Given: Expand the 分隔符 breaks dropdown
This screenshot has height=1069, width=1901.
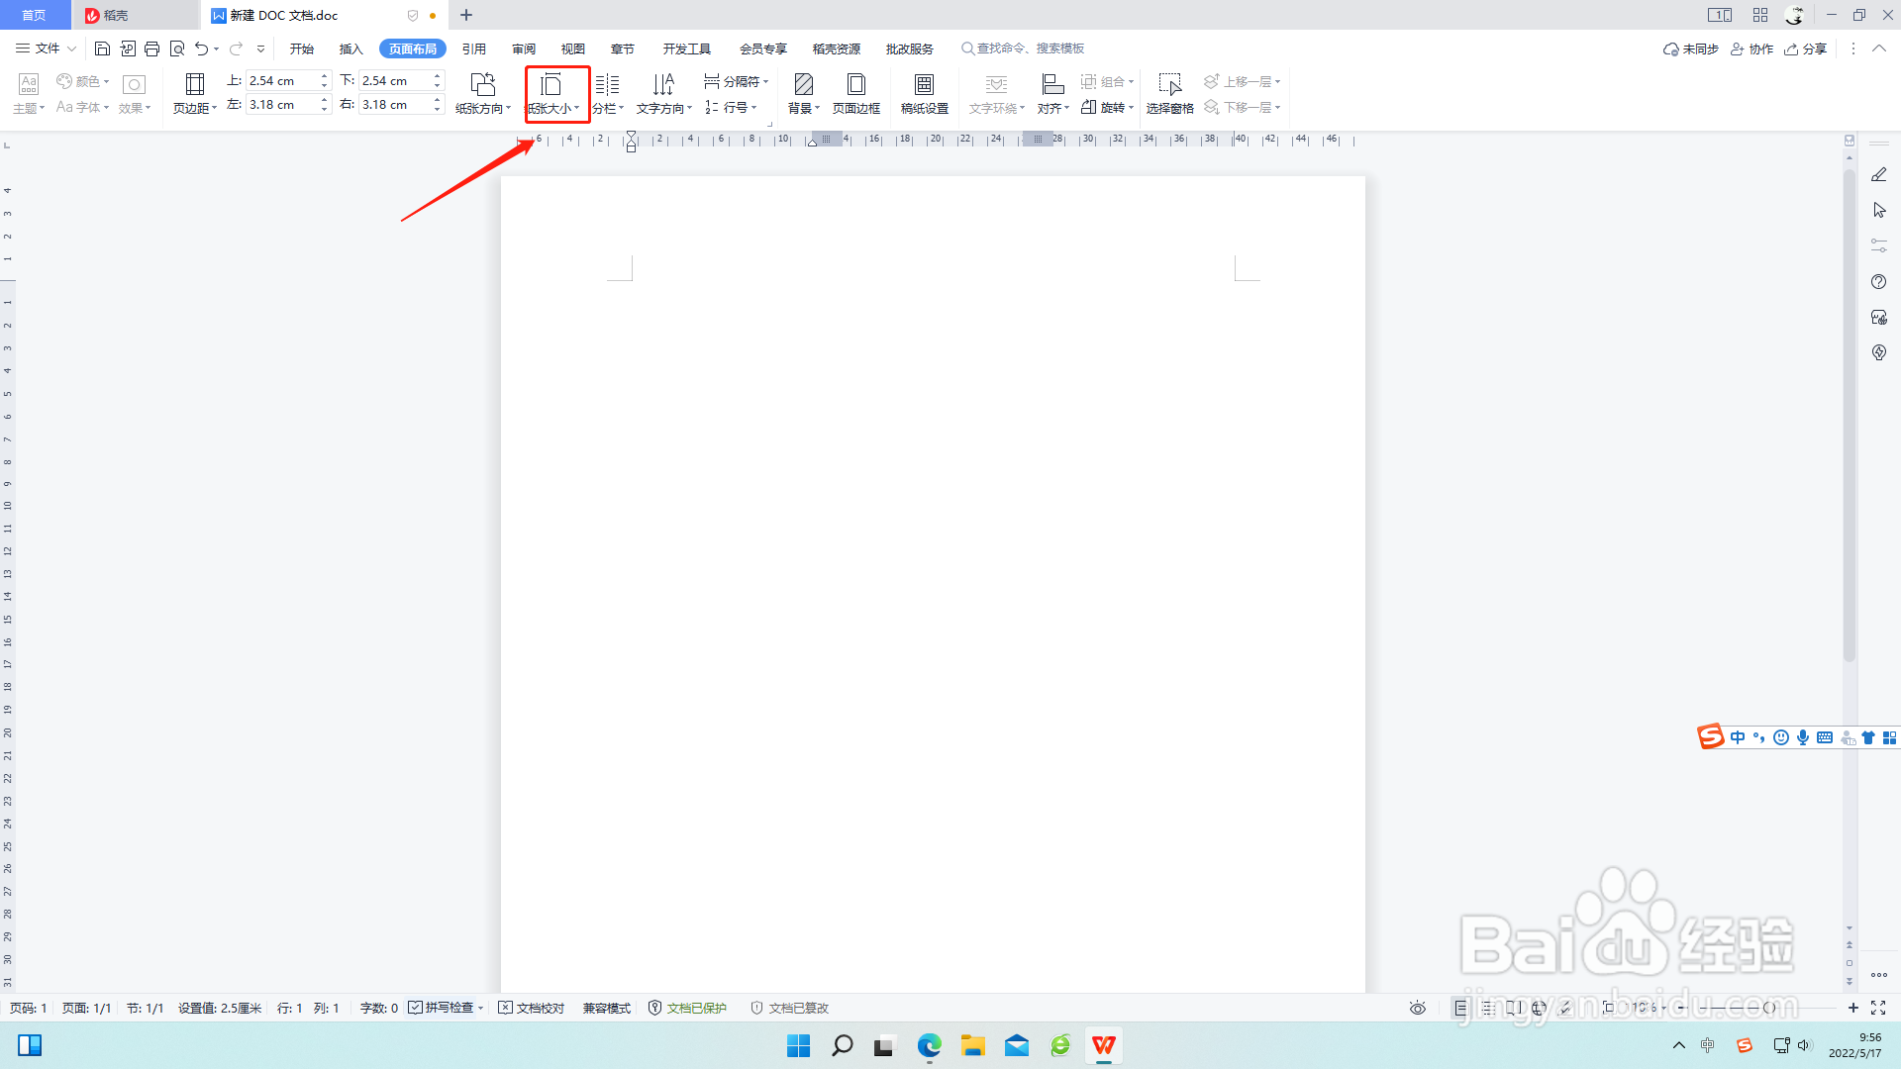Looking at the screenshot, I should click(737, 81).
